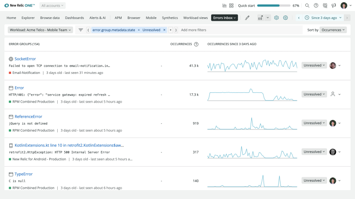Click the Quick start progress bar

pyautogui.click(x=274, y=5)
